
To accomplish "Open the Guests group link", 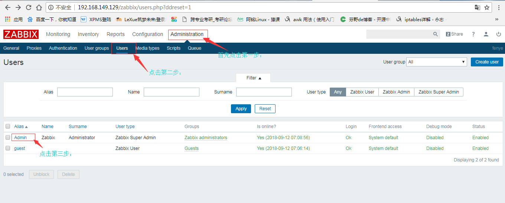I will point(192,148).
